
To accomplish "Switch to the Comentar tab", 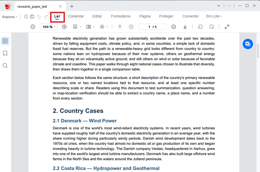I will click(76, 16).
